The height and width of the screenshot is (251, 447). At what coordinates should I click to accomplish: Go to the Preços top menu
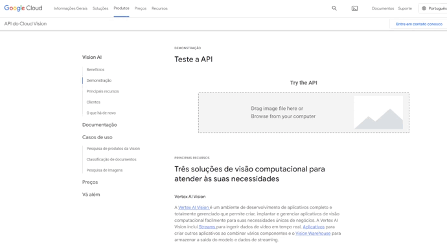141,8
